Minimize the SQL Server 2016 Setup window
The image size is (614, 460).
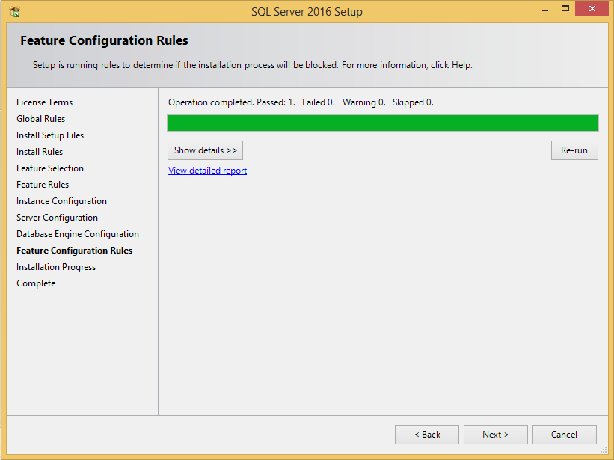[x=545, y=10]
